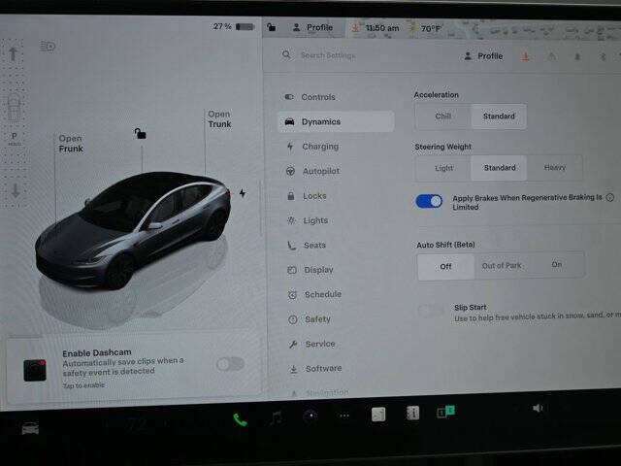The width and height of the screenshot is (621, 466).
Task: Select Reverse with the down arrow
Action: 16,190
